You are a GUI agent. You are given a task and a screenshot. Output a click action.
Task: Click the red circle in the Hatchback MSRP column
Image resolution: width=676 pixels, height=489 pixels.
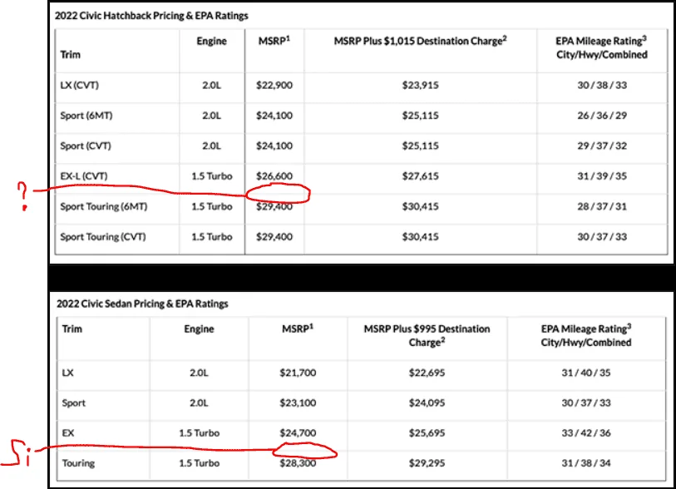point(278,193)
